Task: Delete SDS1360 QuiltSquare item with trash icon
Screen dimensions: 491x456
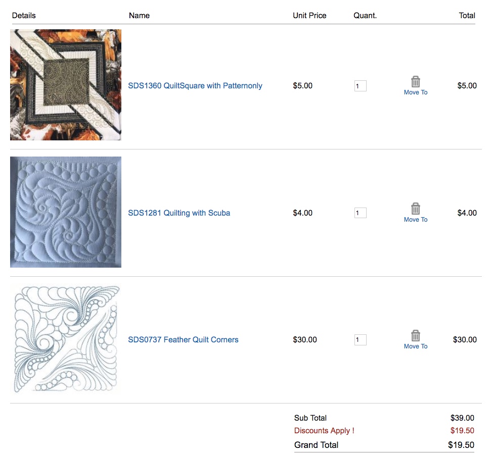Action: [x=415, y=82]
